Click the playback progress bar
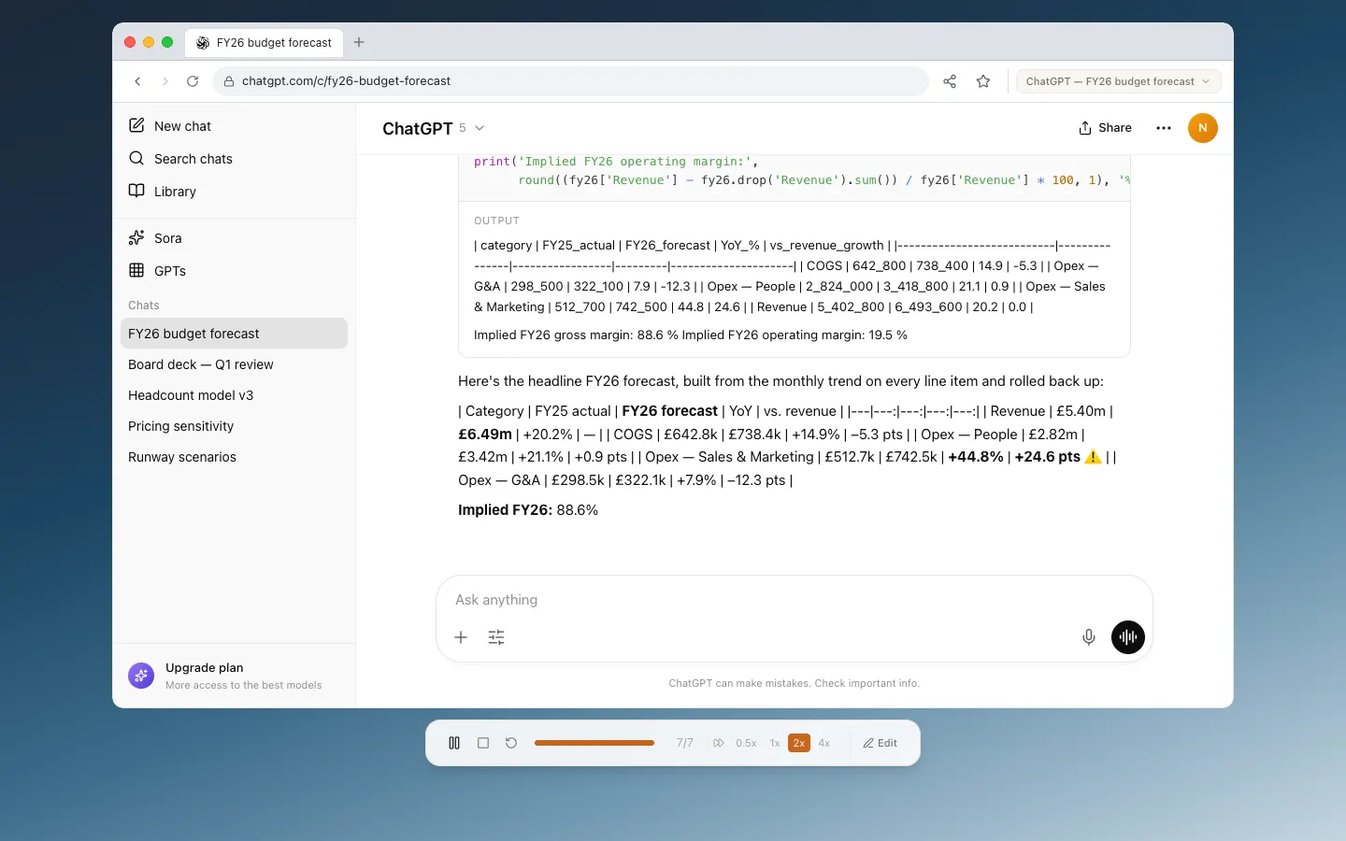This screenshot has width=1346, height=841. [594, 743]
